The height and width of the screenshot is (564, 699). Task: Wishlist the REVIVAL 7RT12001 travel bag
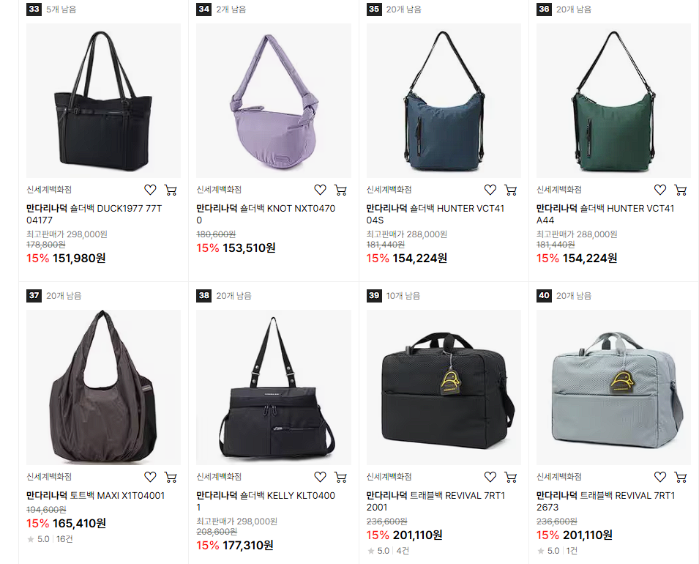pyautogui.click(x=490, y=477)
